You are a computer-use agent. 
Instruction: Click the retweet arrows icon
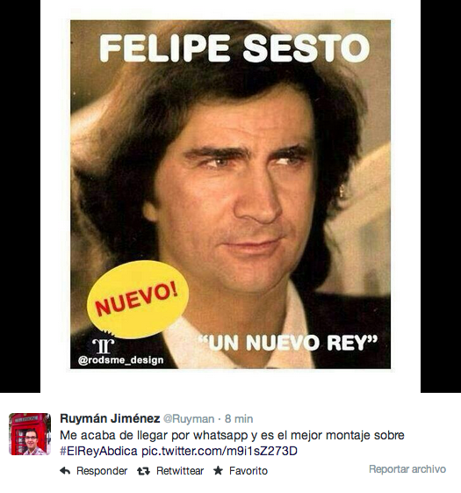click(143, 471)
